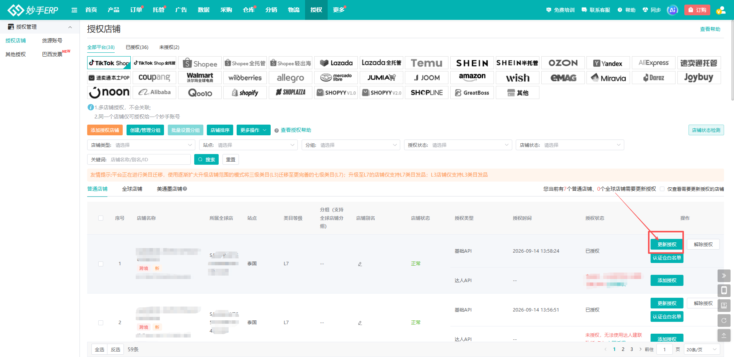Go to page 2 in pagination
The height and width of the screenshot is (357, 734).
(623, 349)
